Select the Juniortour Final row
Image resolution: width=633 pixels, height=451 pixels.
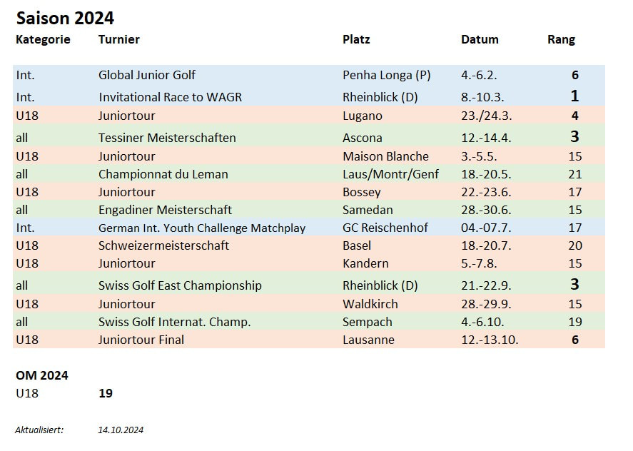point(309,340)
